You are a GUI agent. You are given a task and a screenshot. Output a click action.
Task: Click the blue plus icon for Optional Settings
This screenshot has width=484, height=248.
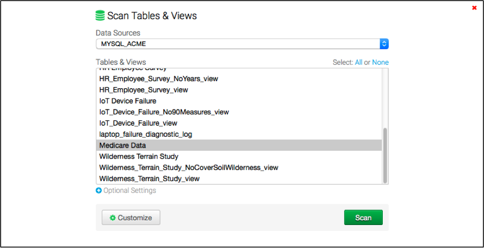tap(99, 191)
